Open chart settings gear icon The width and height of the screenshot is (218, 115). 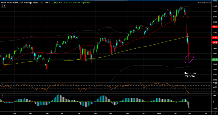(x=215, y=113)
